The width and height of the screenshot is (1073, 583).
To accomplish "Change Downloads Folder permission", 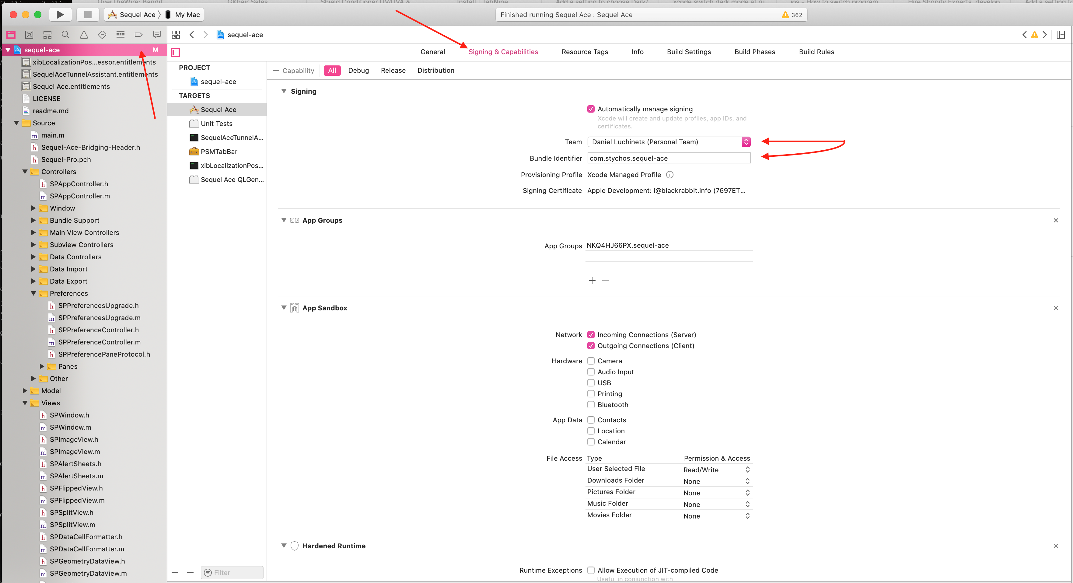I will pos(716,481).
